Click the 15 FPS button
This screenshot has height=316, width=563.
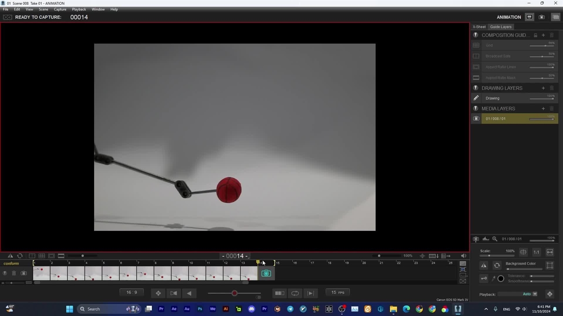point(338,293)
